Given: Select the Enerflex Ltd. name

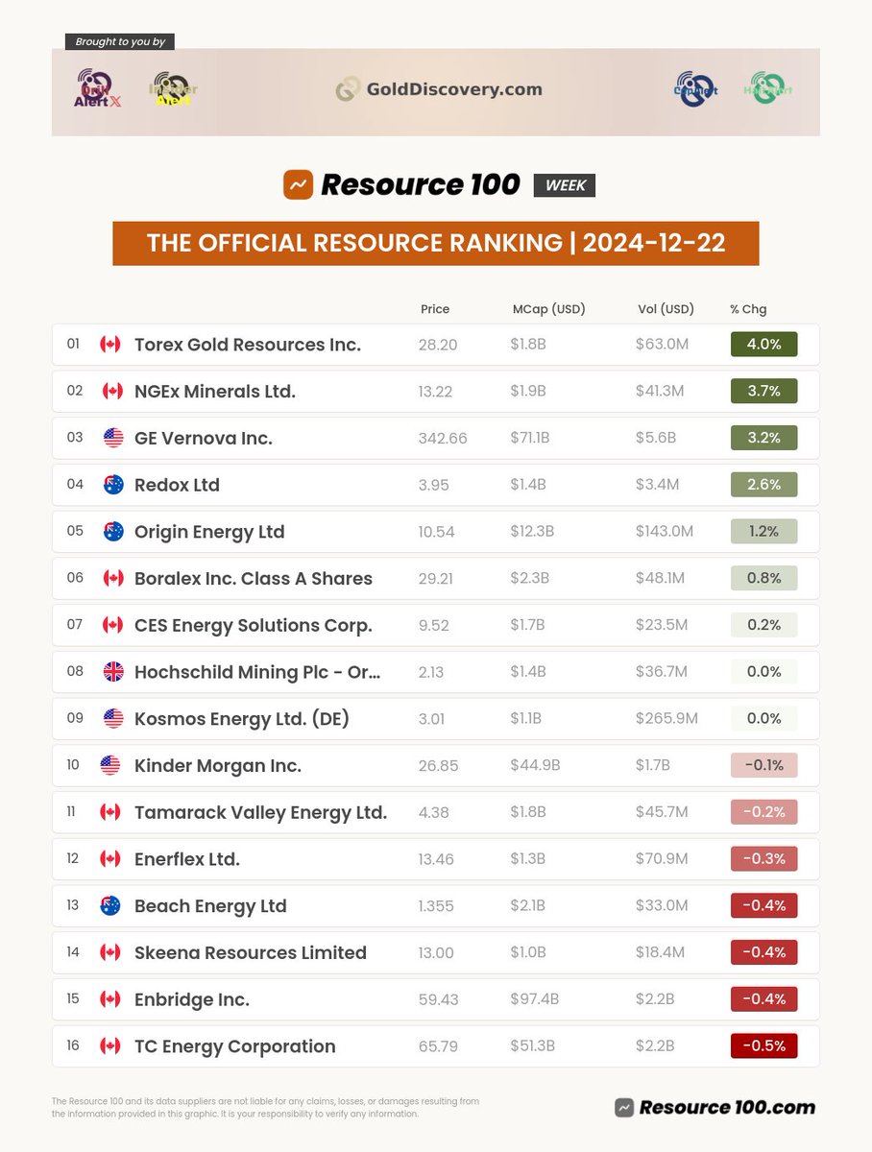Looking at the screenshot, I should [187, 858].
